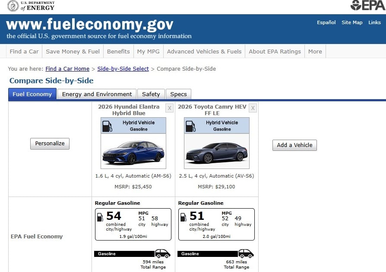The height and width of the screenshot is (272, 386).
Task: Switch to the Safety tab
Action: click(151, 94)
